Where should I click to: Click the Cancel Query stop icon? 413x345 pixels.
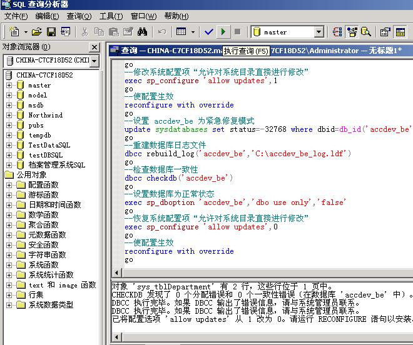click(237, 32)
